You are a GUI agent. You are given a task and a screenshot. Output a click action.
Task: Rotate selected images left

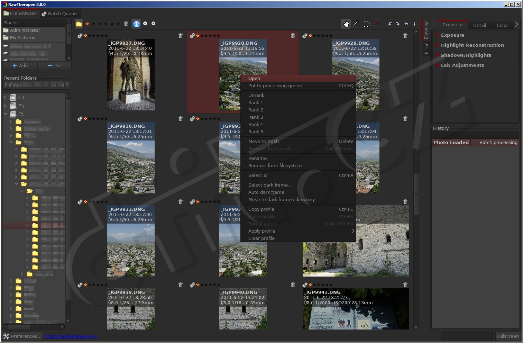coord(390,24)
